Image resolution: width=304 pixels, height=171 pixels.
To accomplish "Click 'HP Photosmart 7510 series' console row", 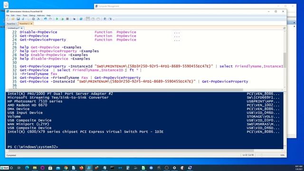I will [x=35, y=101].
